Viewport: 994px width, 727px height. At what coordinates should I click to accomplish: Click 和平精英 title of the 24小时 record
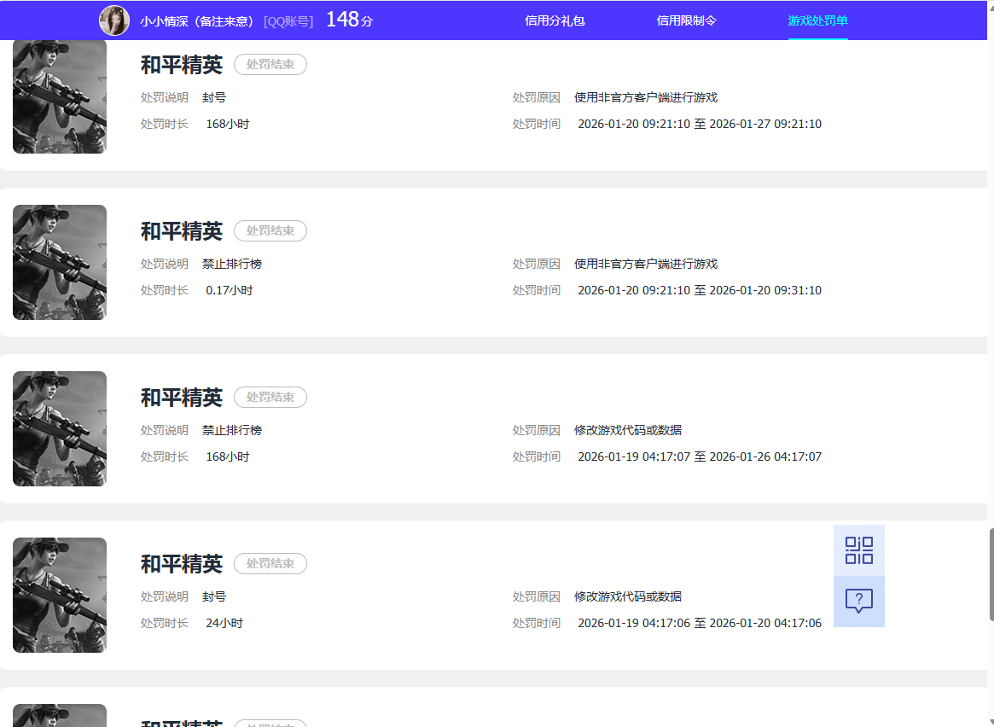(x=181, y=563)
